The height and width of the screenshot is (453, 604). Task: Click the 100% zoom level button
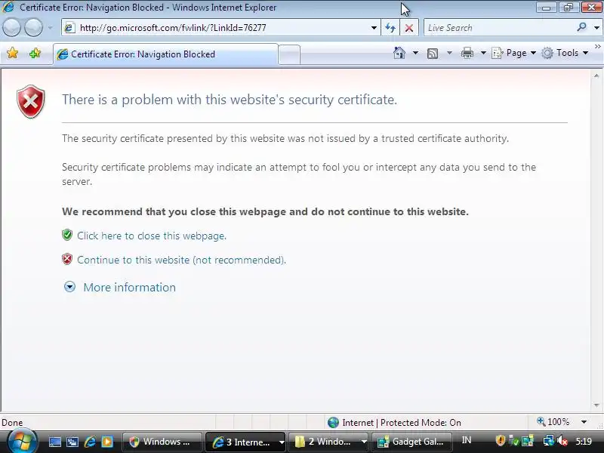click(x=553, y=422)
